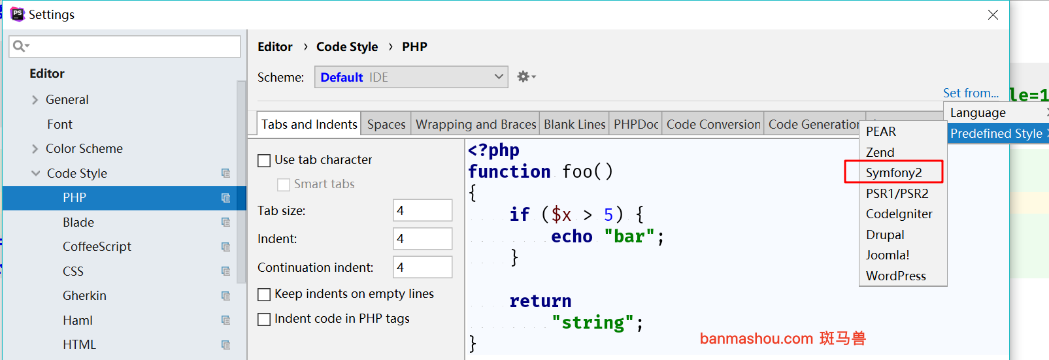Select HTML in Code Style list

coord(79,345)
